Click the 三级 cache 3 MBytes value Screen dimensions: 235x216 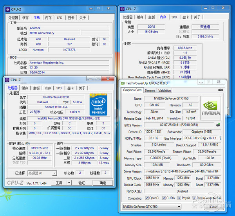tap(84, 163)
